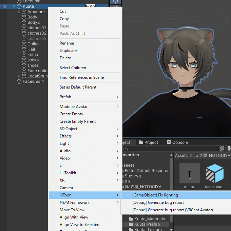The height and width of the screenshot is (231, 231).
Task: Click the socks cube icon
Action: point(24,60)
